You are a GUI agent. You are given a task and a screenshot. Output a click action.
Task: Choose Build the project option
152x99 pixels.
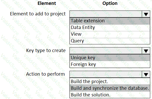[x=110, y=81]
